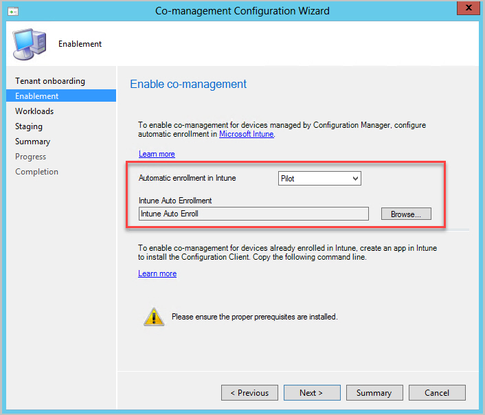
Task: Click the Automatic enrollment in Intune label
Action: pos(187,178)
